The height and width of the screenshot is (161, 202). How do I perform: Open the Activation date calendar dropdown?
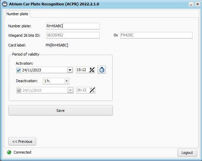pyautogui.click(x=70, y=70)
